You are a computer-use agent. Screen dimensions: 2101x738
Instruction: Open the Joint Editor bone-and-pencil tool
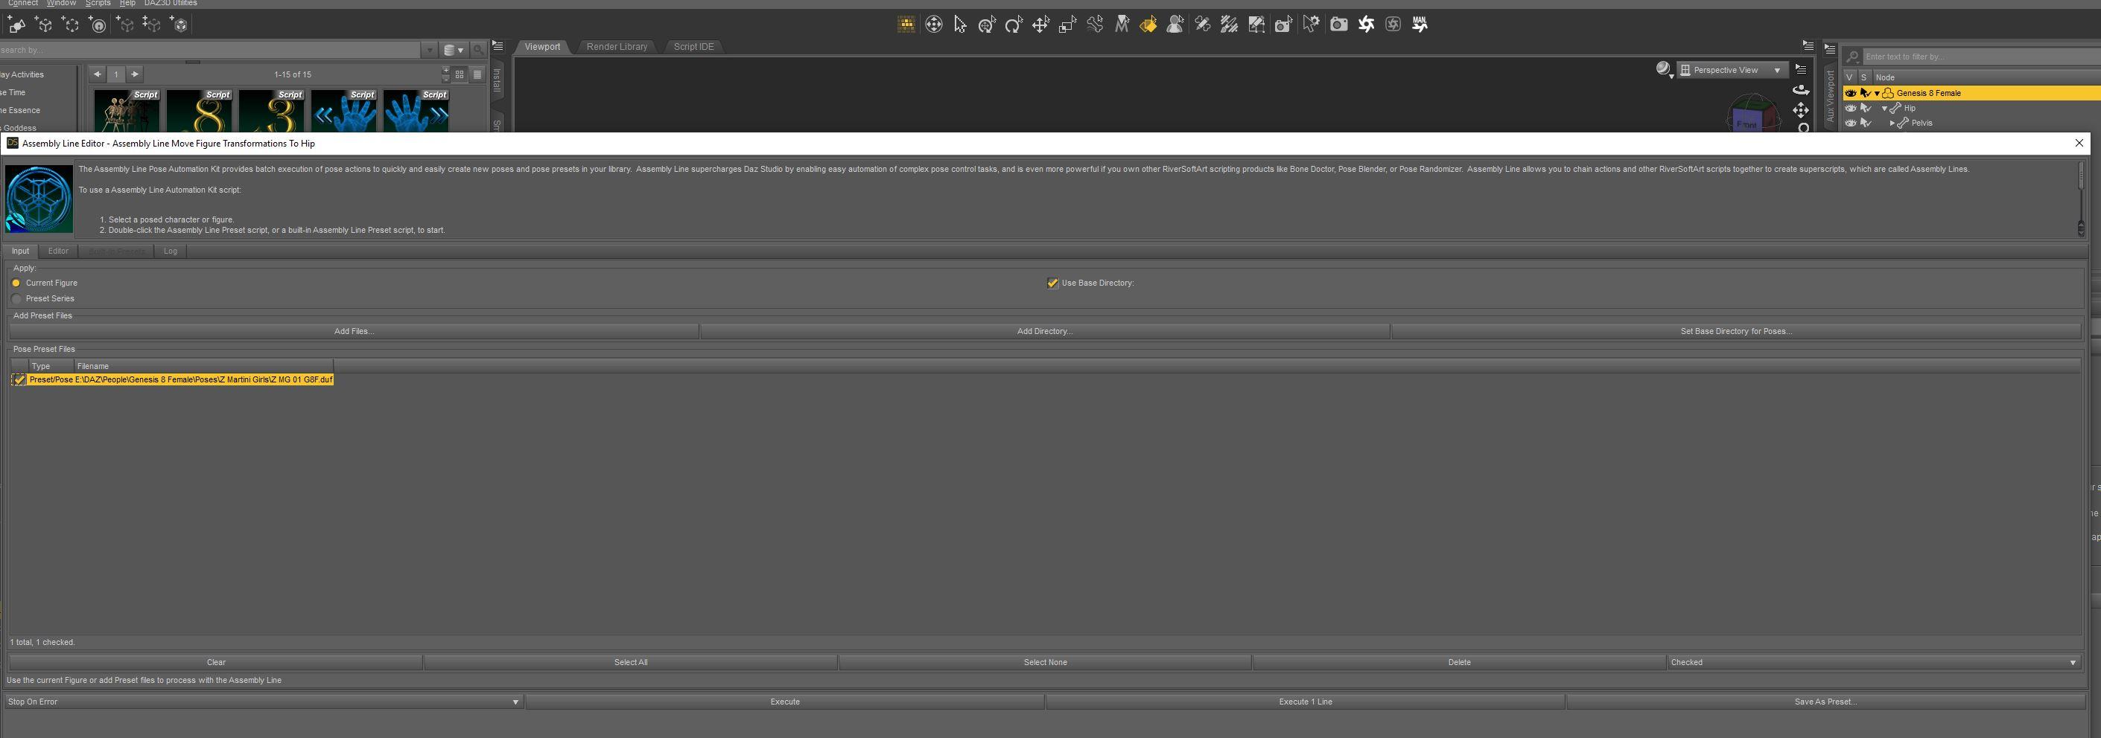[1202, 25]
